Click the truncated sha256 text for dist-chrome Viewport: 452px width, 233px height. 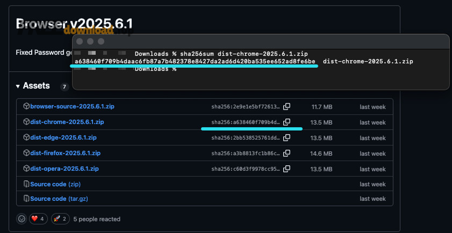click(x=246, y=122)
